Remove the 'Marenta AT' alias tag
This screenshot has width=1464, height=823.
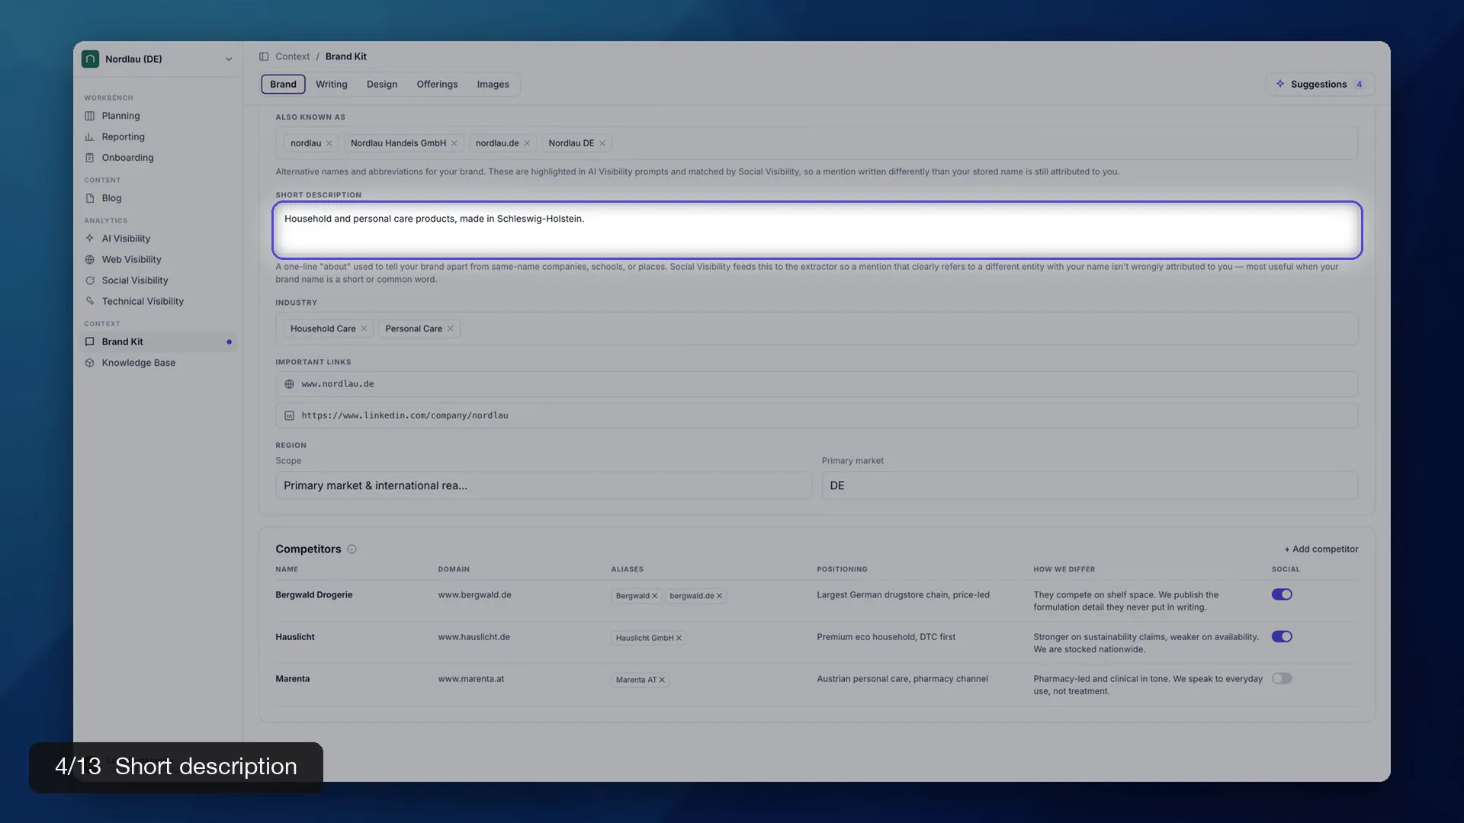click(662, 680)
